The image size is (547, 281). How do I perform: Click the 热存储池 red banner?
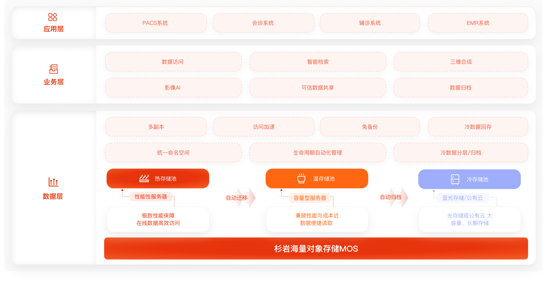[158, 179]
